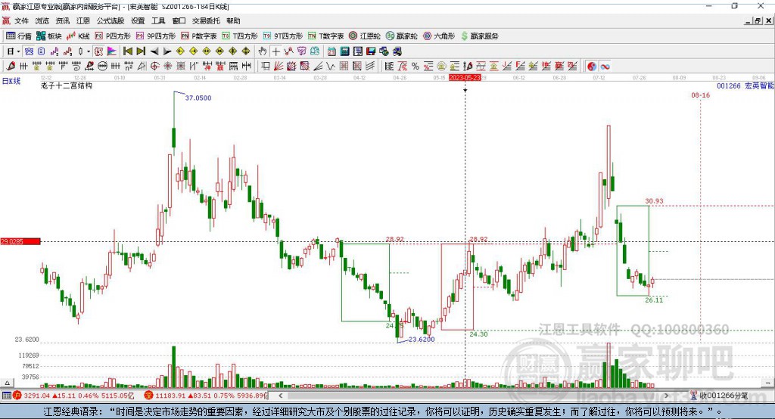Click the 11183.91 index status entry
Image resolution: width=775 pixels, height=419 pixels.
pos(206,396)
